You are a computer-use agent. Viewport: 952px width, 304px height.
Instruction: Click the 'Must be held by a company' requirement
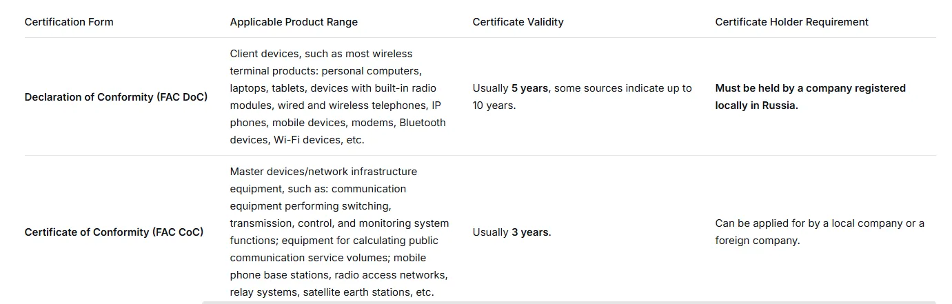click(x=810, y=88)
